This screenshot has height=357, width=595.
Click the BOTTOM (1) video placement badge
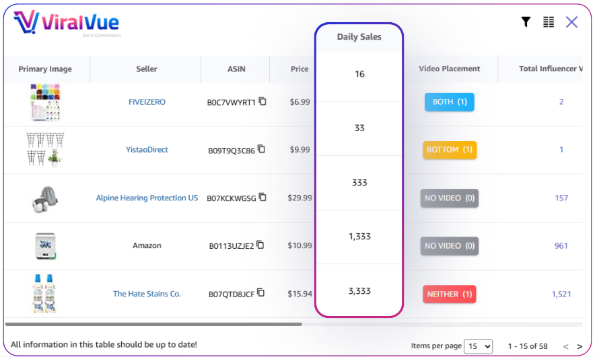[450, 150]
